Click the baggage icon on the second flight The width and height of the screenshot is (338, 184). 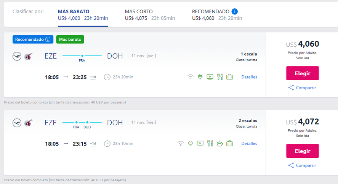[x=229, y=143]
